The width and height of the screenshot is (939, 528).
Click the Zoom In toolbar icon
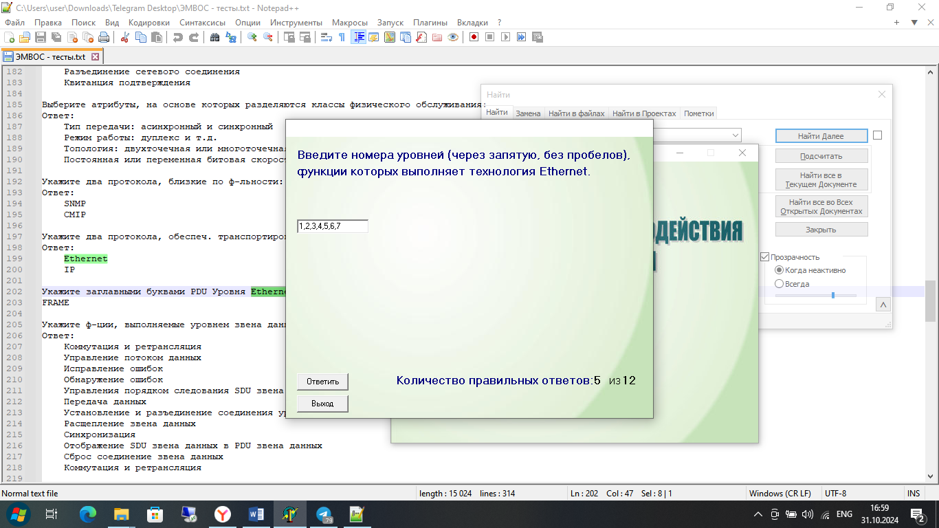252,37
